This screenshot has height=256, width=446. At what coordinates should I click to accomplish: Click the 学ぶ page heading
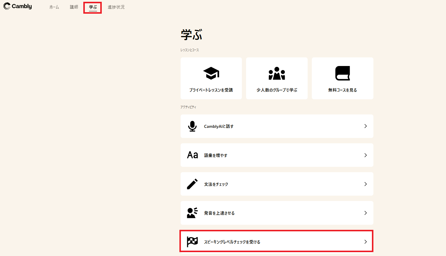click(192, 35)
